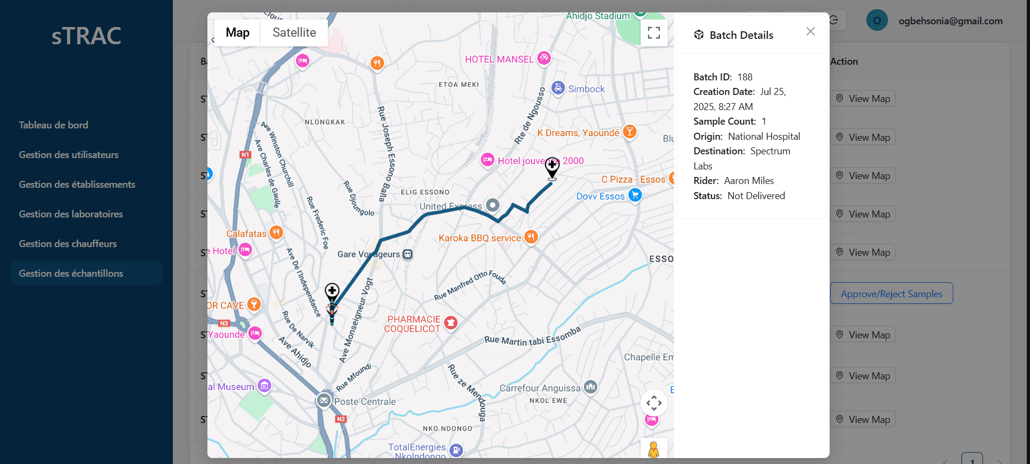
Task: Open Gestion des laboratoires page
Action: click(x=71, y=214)
